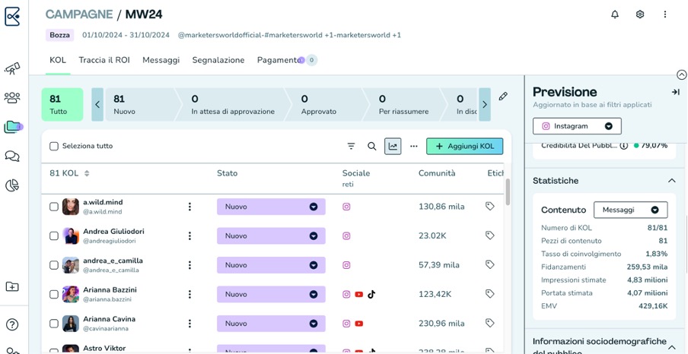
Task: Open the Messaggi content dropdown
Action: coord(630,210)
